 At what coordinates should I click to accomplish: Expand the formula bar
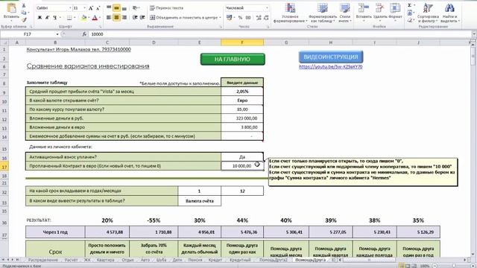pos(474,34)
